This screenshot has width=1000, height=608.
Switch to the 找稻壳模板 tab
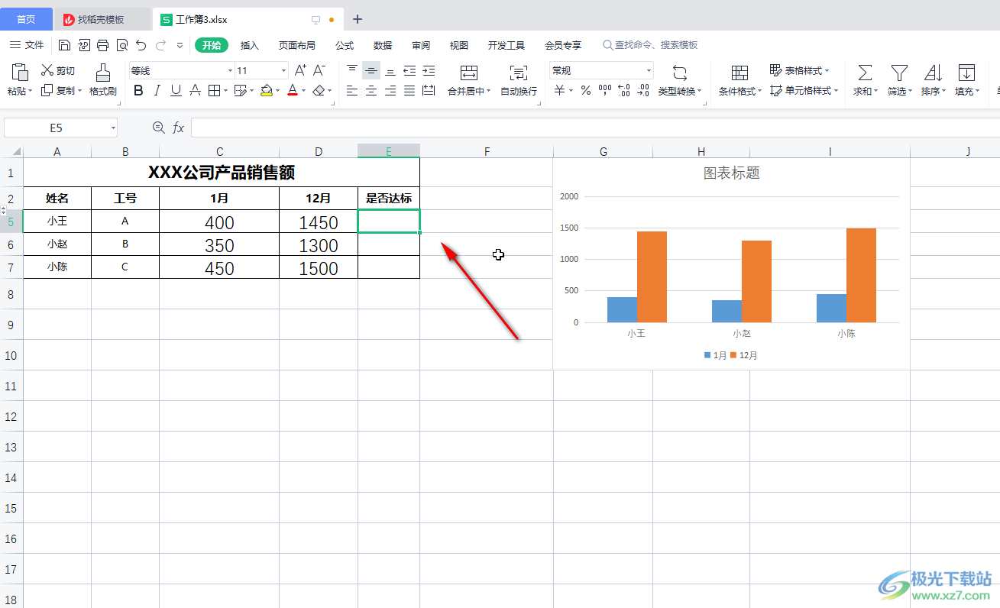tap(102, 19)
